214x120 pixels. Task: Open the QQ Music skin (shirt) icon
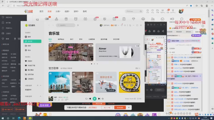click(x=122, y=25)
